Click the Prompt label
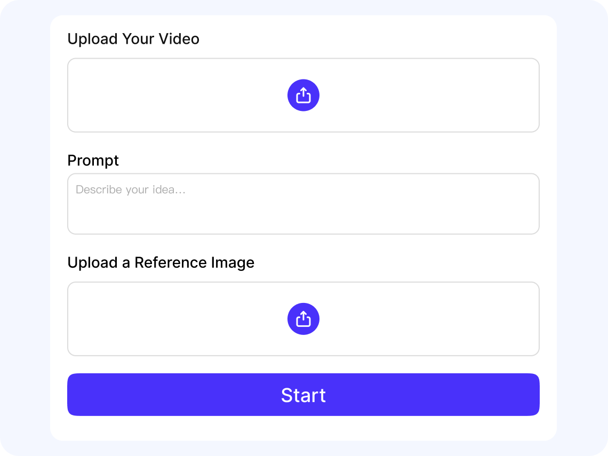Image resolution: width=608 pixels, height=456 pixels. (x=93, y=161)
